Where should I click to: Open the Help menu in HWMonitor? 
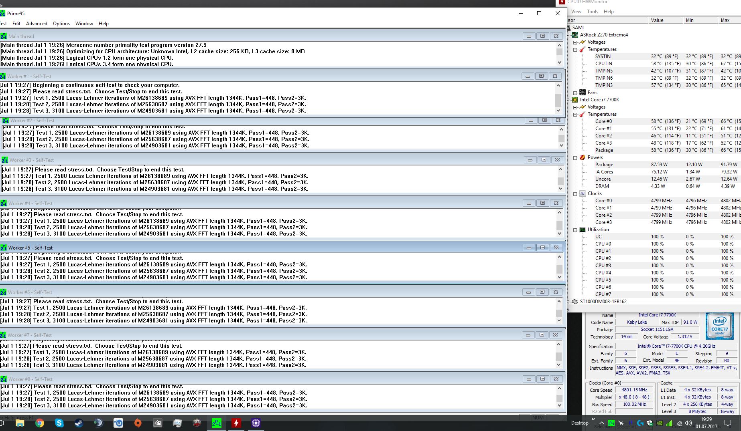click(609, 12)
